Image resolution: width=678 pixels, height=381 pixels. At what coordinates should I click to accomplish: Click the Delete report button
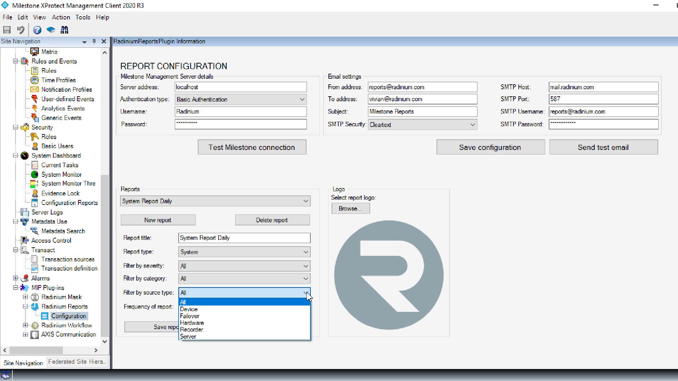tap(272, 220)
